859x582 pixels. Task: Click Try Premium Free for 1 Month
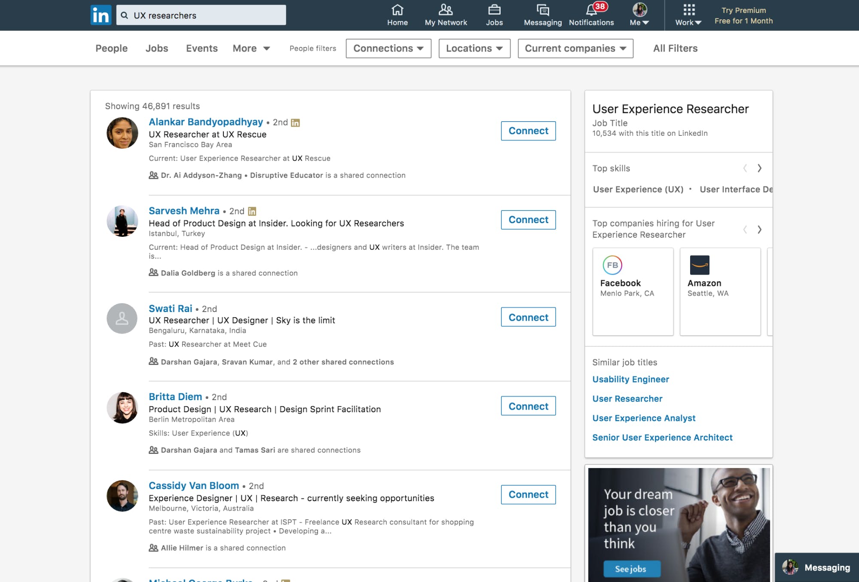[743, 15]
